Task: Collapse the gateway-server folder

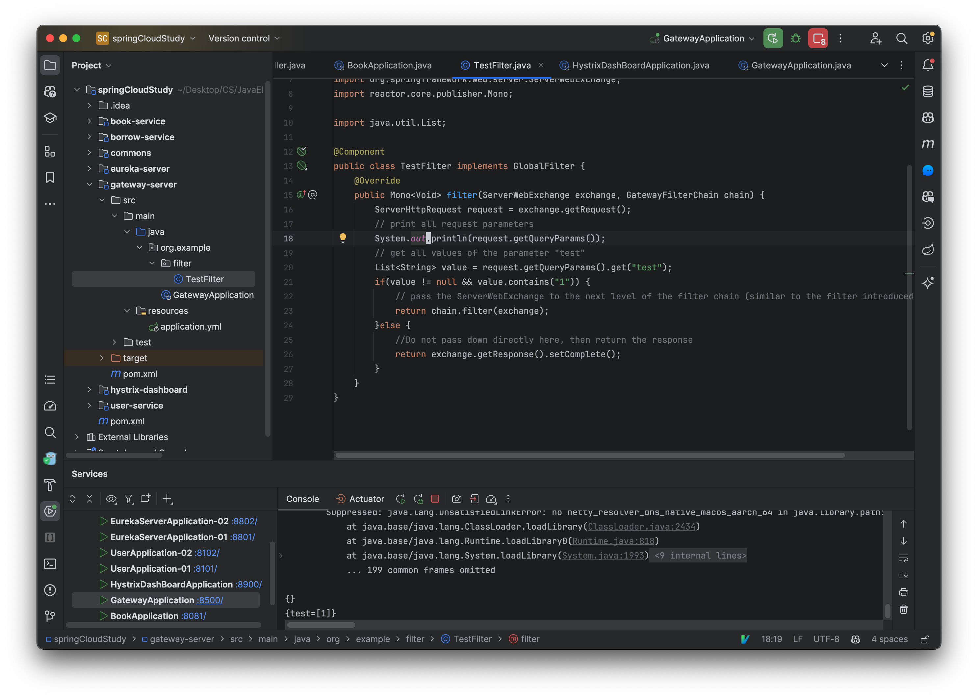Action: coord(90,185)
